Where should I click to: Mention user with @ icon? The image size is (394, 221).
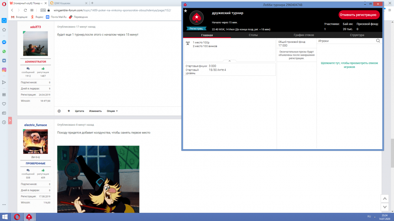[59, 111]
